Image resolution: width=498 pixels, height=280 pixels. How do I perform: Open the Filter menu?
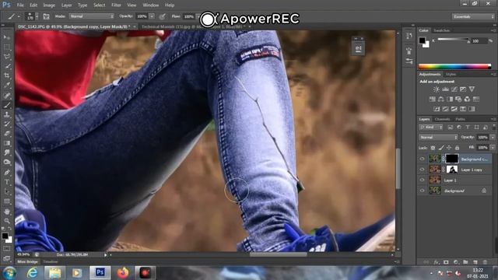click(x=116, y=5)
